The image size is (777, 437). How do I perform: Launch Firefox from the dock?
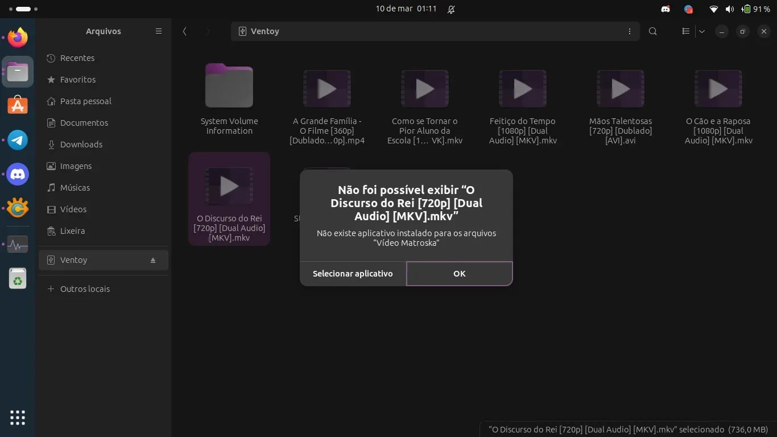coord(18,38)
